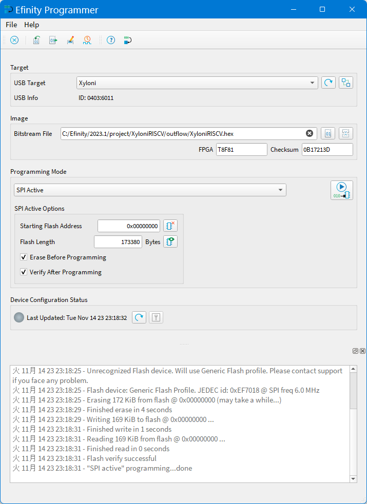Close the console log panel
The image size is (367, 504).
(362, 351)
